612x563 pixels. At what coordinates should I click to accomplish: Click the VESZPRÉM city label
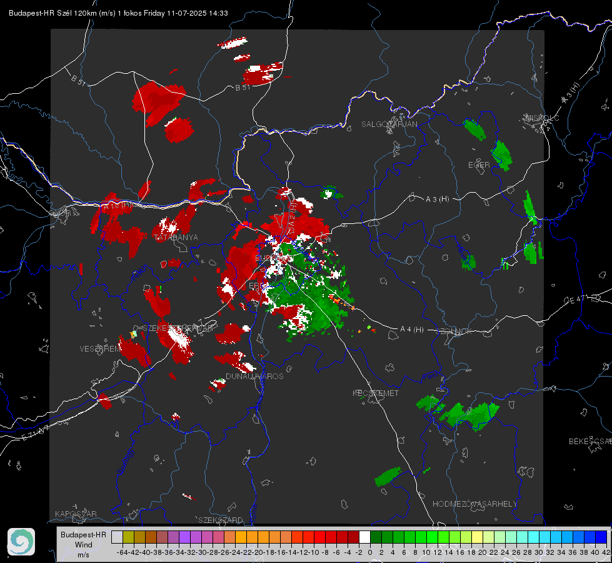[100, 348]
